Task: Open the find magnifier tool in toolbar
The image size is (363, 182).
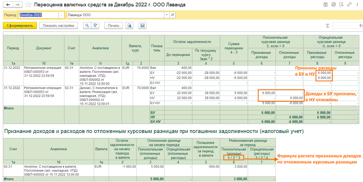Action: tap(87, 25)
